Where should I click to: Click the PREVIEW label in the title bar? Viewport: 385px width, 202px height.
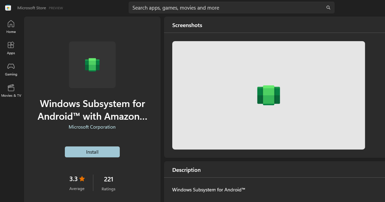pyautogui.click(x=56, y=8)
